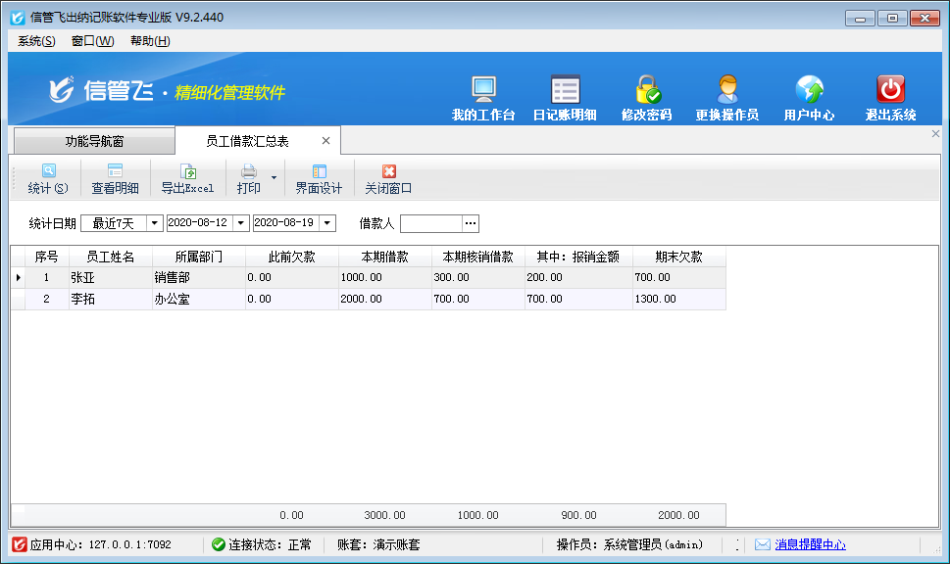Open the 2020-08-12 start date picker
This screenshot has height=564, width=950.
[x=241, y=223]
